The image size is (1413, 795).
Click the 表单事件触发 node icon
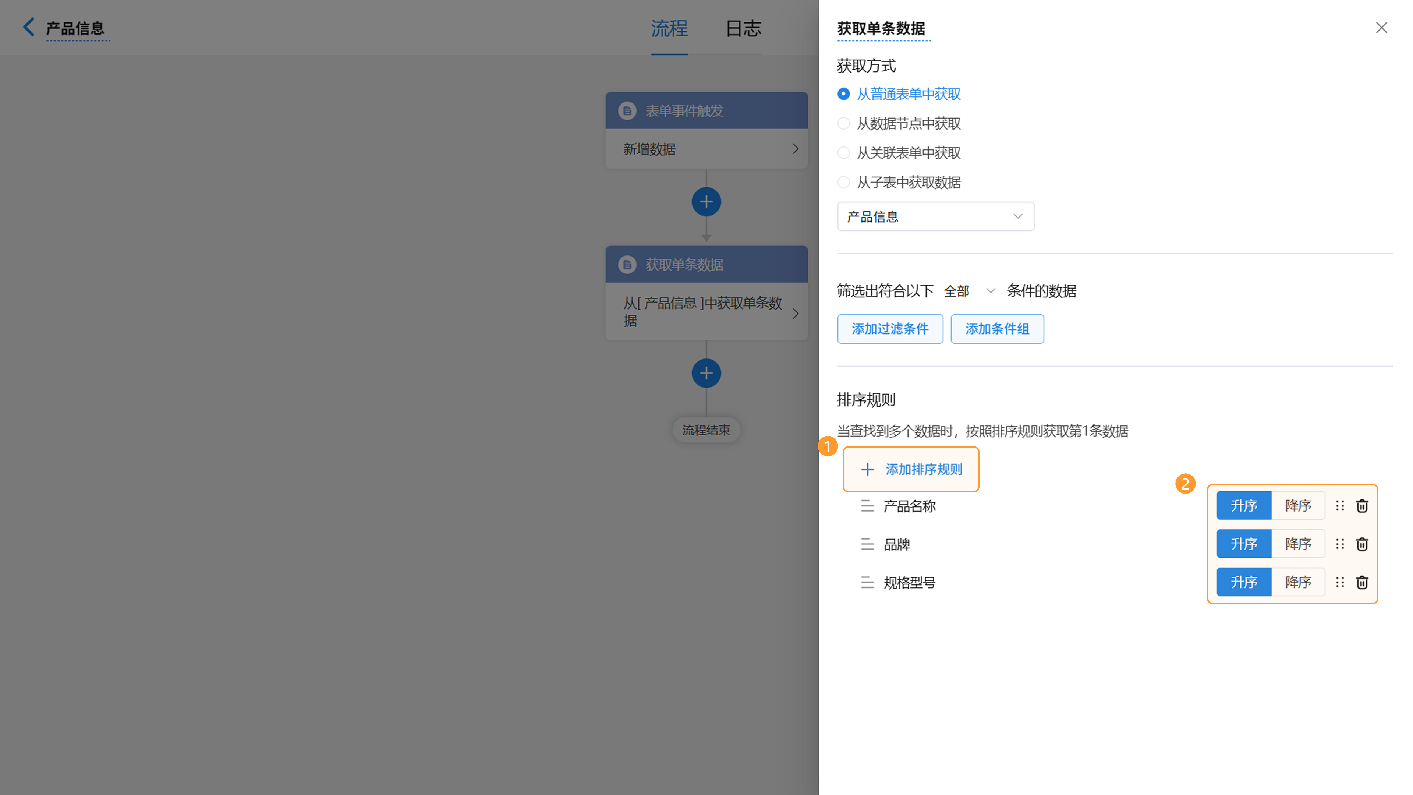[627, 111]
